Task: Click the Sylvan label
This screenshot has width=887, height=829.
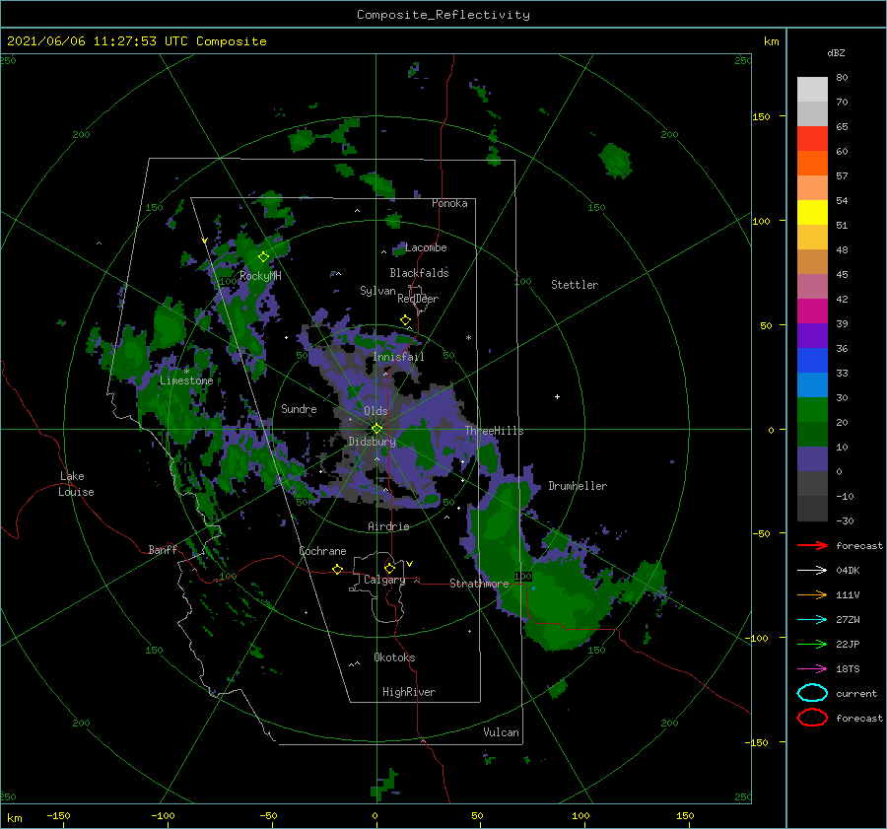Action: 377,291
